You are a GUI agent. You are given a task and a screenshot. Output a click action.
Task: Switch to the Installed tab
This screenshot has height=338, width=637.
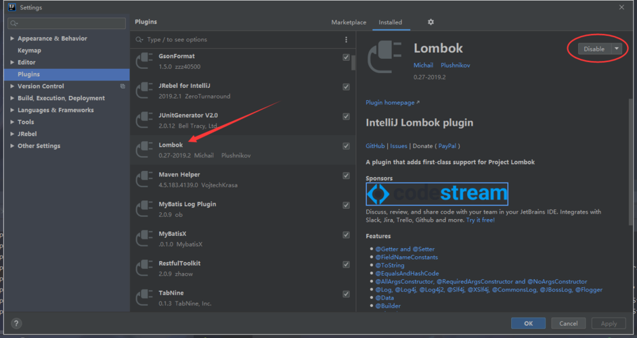tap(391, 22)
